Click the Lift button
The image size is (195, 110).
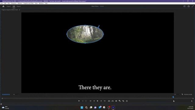(x=109, y=101)
